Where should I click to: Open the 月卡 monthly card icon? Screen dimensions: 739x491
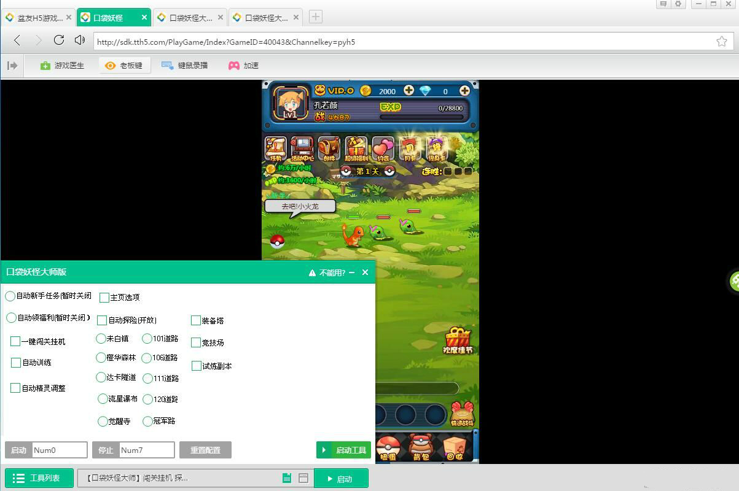point(409,149)
